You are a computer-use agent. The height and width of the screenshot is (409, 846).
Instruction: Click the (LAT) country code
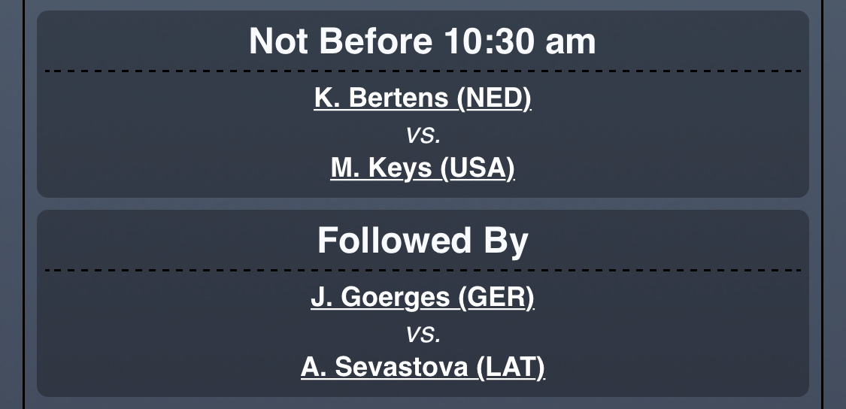click(x=511, y=367)
